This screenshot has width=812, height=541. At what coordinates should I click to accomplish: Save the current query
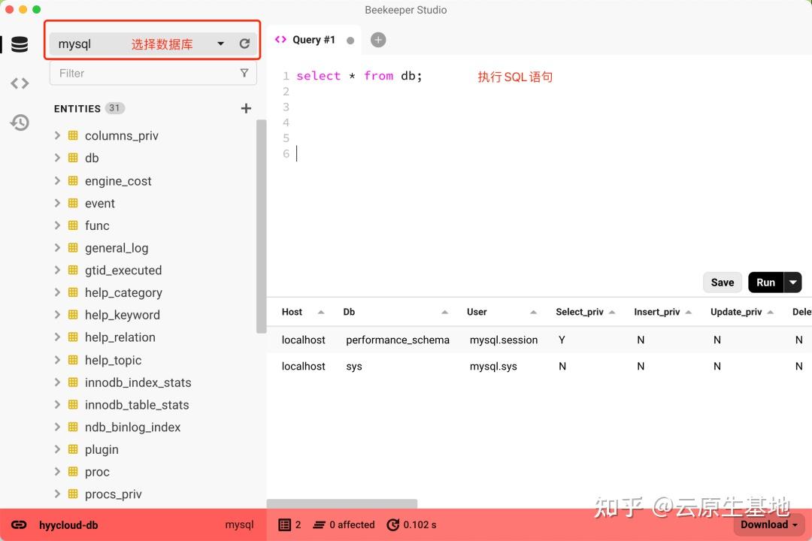click(722, 282)
